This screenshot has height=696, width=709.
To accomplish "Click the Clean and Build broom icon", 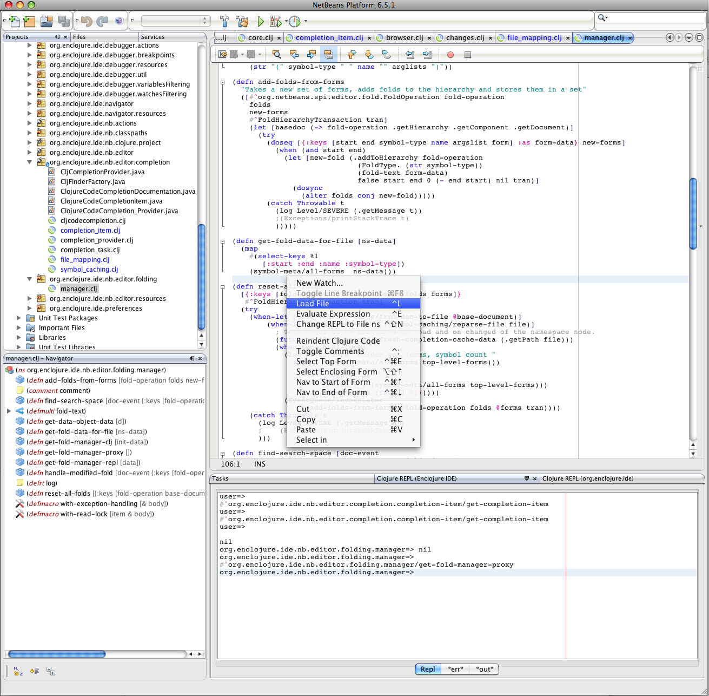I will [x=242, y=21].
